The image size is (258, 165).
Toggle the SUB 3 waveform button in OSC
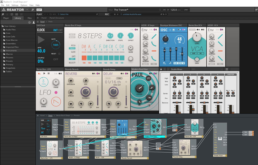coord(176,63)
